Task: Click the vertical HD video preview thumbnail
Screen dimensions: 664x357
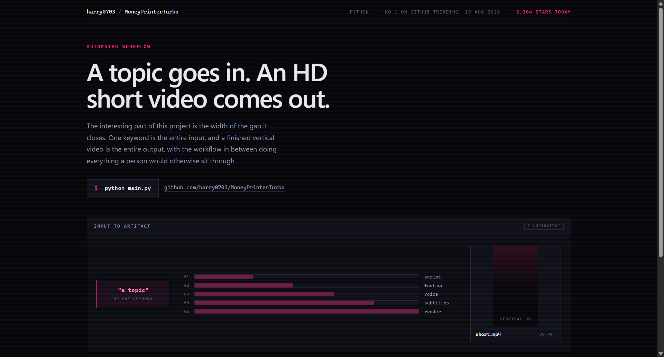Action: [515, 286]
